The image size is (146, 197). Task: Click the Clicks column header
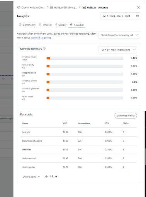click(x=126, y=124)
